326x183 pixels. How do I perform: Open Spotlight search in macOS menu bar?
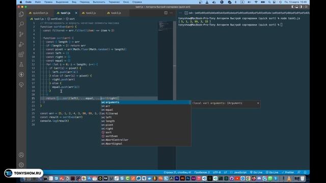point(269,2)
